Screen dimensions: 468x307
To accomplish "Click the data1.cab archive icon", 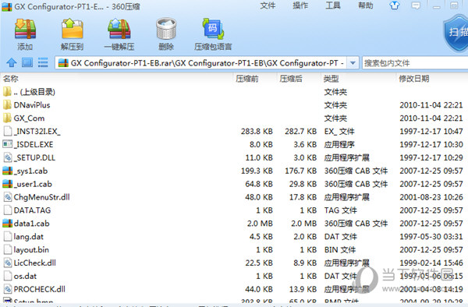I will [7, 224].
